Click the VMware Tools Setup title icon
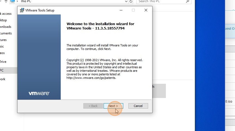235x131 pixels. coord(22,10)
